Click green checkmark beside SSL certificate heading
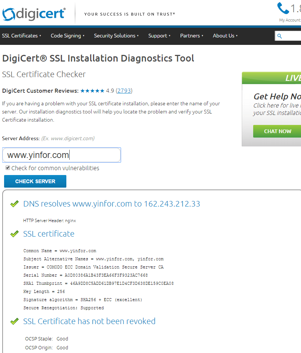 pyautogui.click(x=14, y=234)
